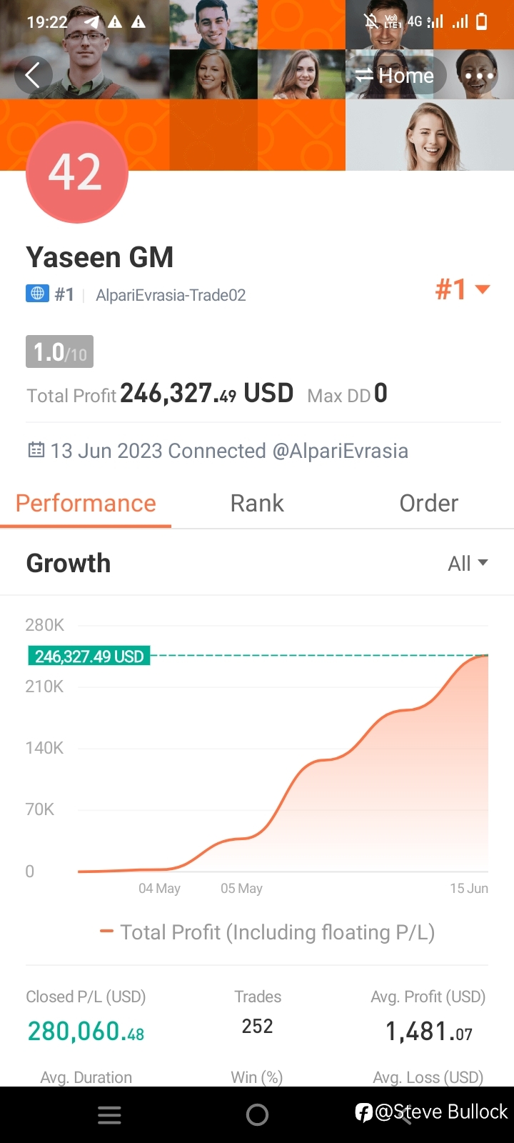Tap the Home switch button
This screenshot has width=514, height=1143.
[395, 75]
